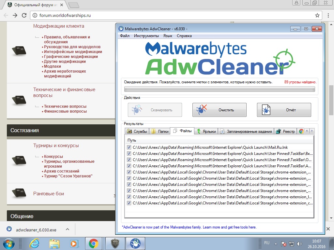Uncheck the chrome-extension_l... file entry

(129, 197)
